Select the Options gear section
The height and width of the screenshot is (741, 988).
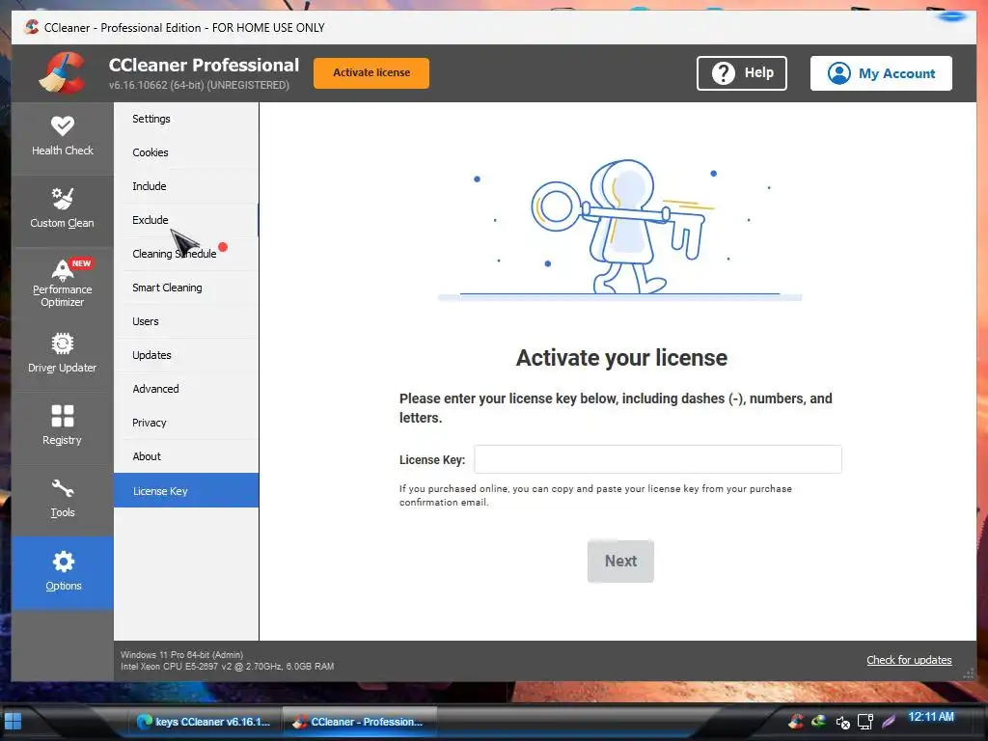(63, 573)
